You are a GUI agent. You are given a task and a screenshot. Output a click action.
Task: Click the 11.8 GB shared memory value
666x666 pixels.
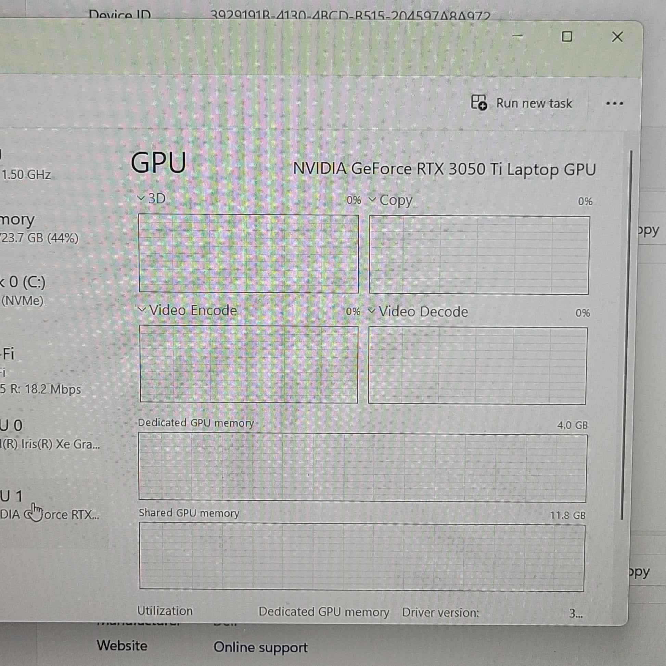coord(568,515)
